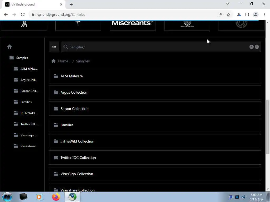Open the Families folder row
This screenshot has height=202, width=270.
(x=155, y=125)
